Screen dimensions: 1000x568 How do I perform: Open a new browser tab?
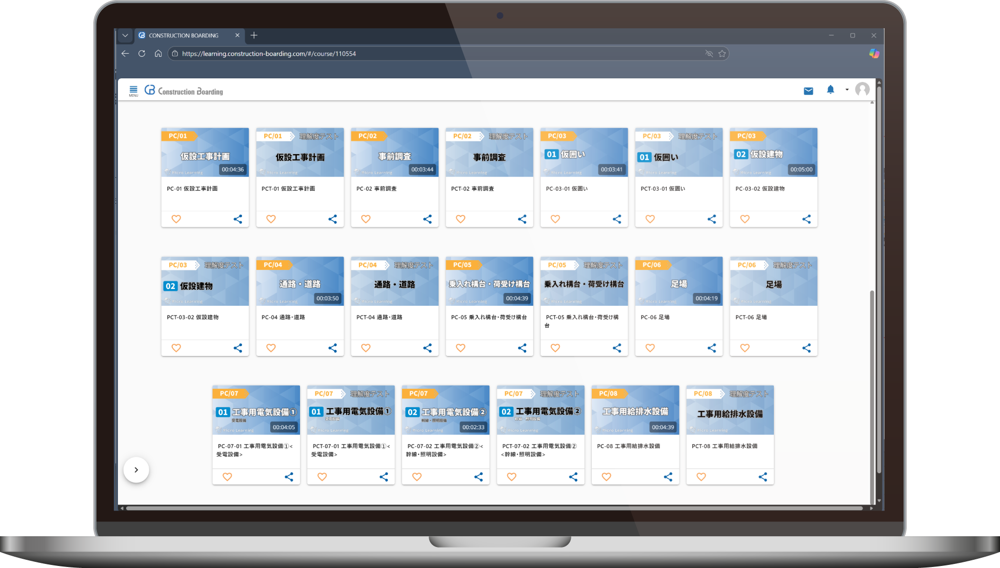[254, 35]
